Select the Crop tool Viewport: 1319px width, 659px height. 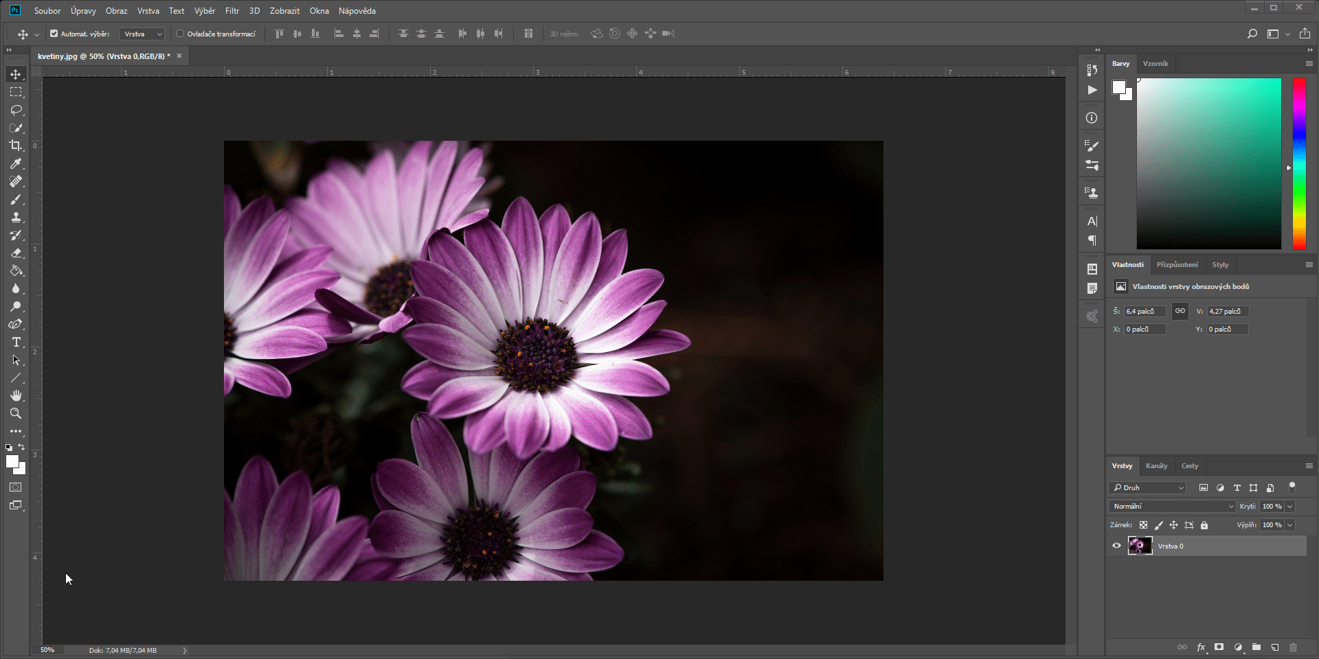pyautogui.click(x=15, y=146)
